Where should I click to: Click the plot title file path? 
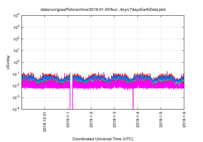pos(103,10)
